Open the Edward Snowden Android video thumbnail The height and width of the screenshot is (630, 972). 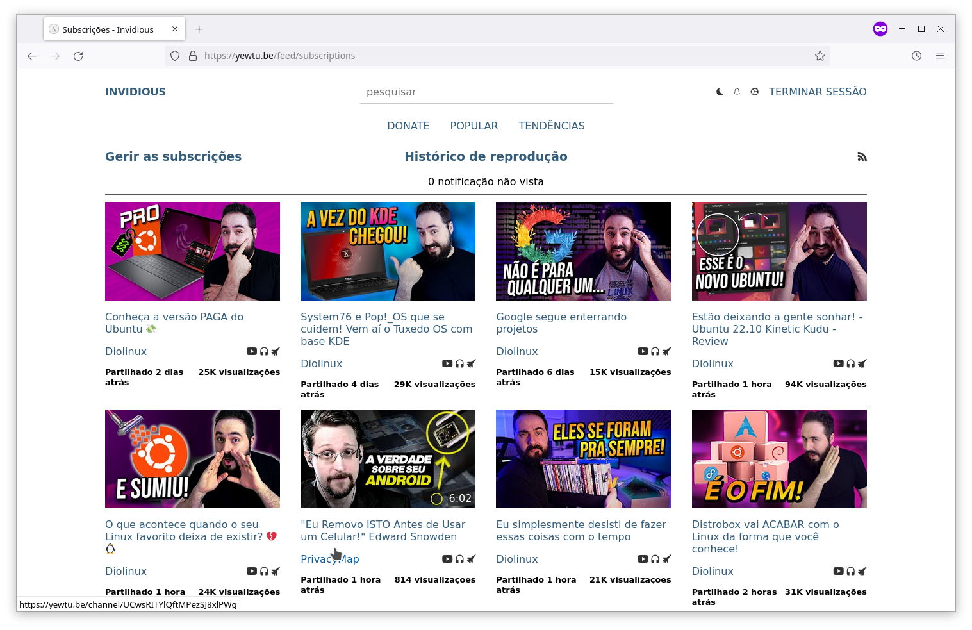coord(388,458)
